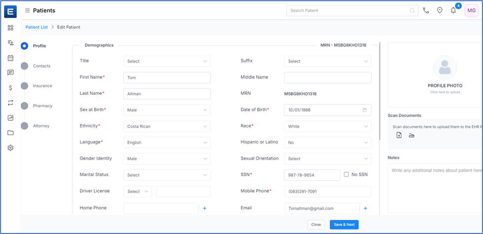Check the No SSN checkbox
The image size is (483, 234).
tap(346, 175)
